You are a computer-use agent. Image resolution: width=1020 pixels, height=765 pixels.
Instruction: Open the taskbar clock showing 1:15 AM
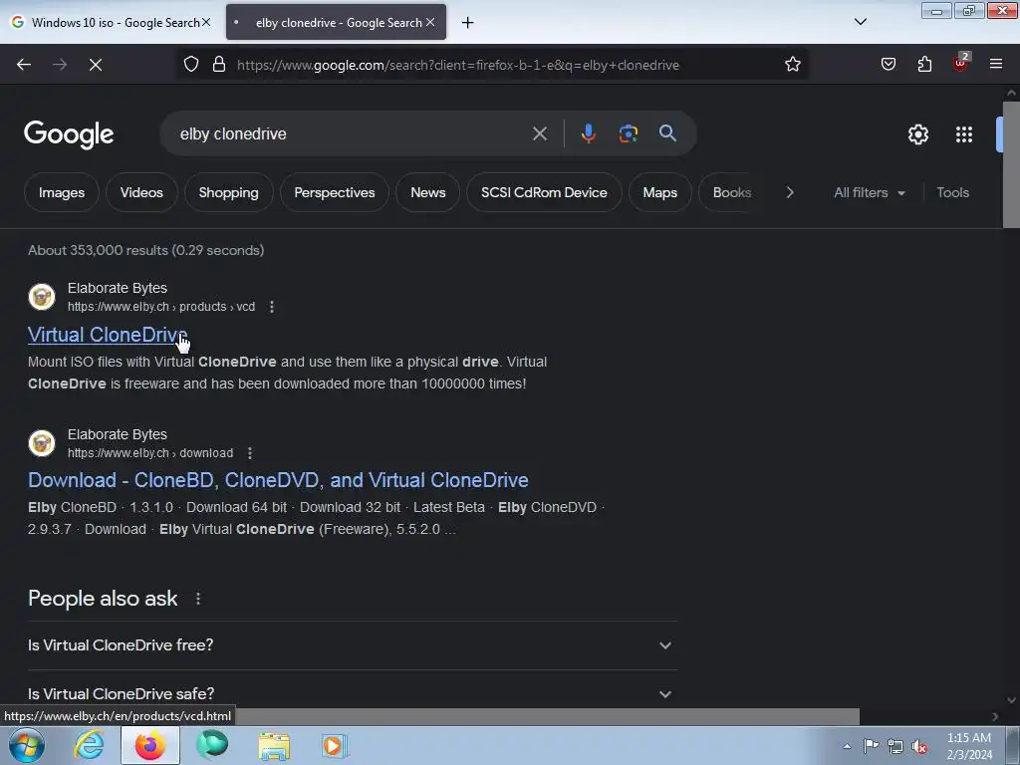point(969,746)
